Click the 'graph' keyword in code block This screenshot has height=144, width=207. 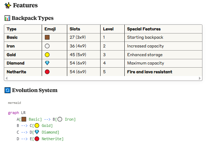13,113
